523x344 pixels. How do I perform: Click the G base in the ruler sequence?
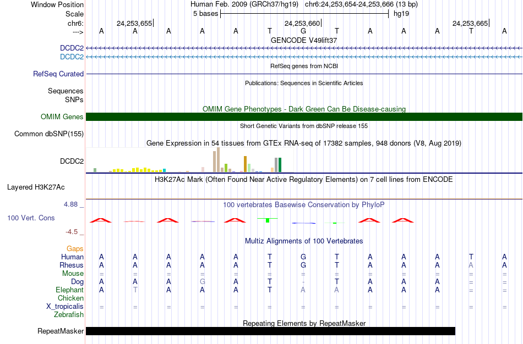coord(303,31)
